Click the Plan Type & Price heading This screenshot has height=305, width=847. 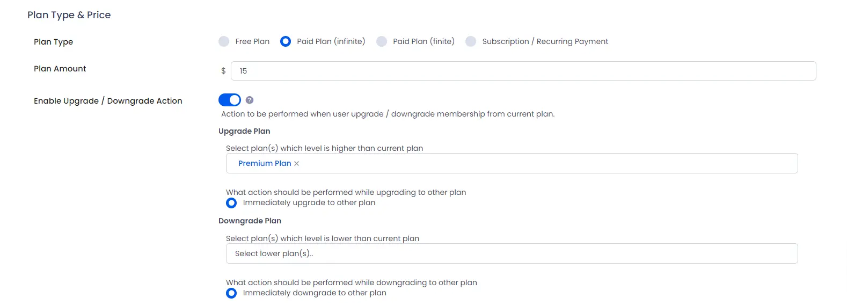coord(69,15)
